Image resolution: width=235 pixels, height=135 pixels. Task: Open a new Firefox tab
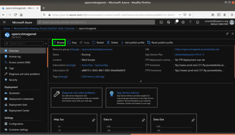point(44,8)
